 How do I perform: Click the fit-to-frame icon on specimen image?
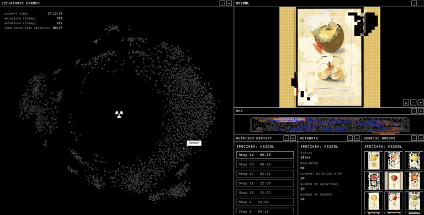[406, 102]
